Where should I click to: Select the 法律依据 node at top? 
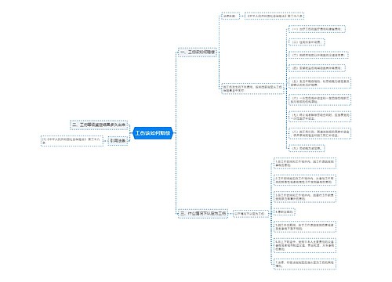230,16
